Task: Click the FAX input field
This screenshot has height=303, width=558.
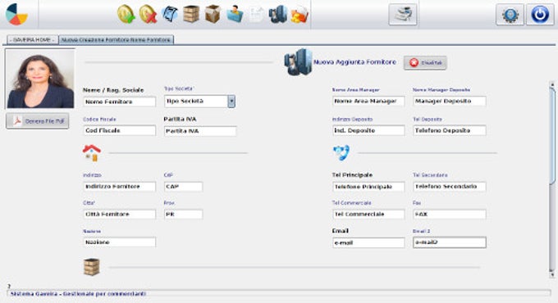Action: click(x=450, y=215)
